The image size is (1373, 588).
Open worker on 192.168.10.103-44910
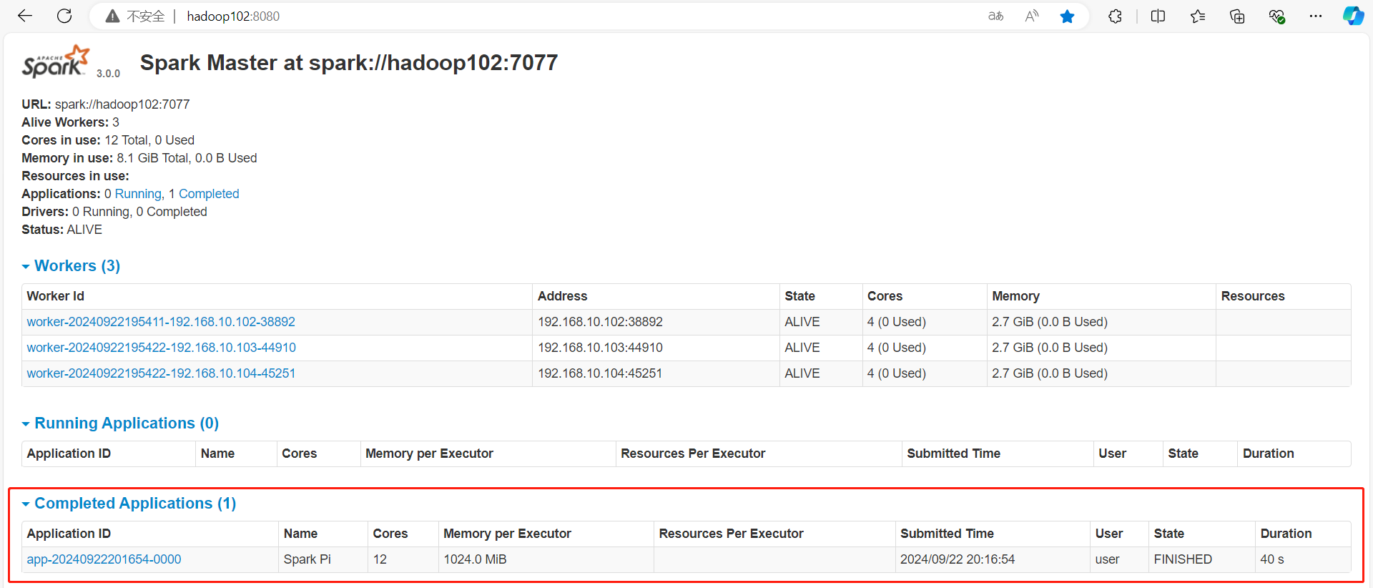click(162, 348)
